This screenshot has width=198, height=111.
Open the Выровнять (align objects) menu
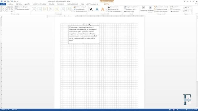tap(174, 7)
